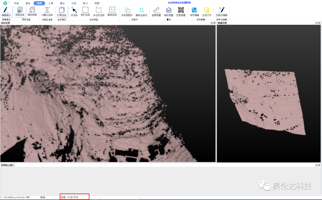Expand the quick access dropdown beside app logo

coord(9,2)
